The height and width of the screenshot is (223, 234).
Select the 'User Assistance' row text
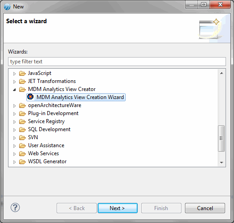46,145
